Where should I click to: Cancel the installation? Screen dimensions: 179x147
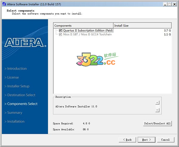(x=166, y=140)
